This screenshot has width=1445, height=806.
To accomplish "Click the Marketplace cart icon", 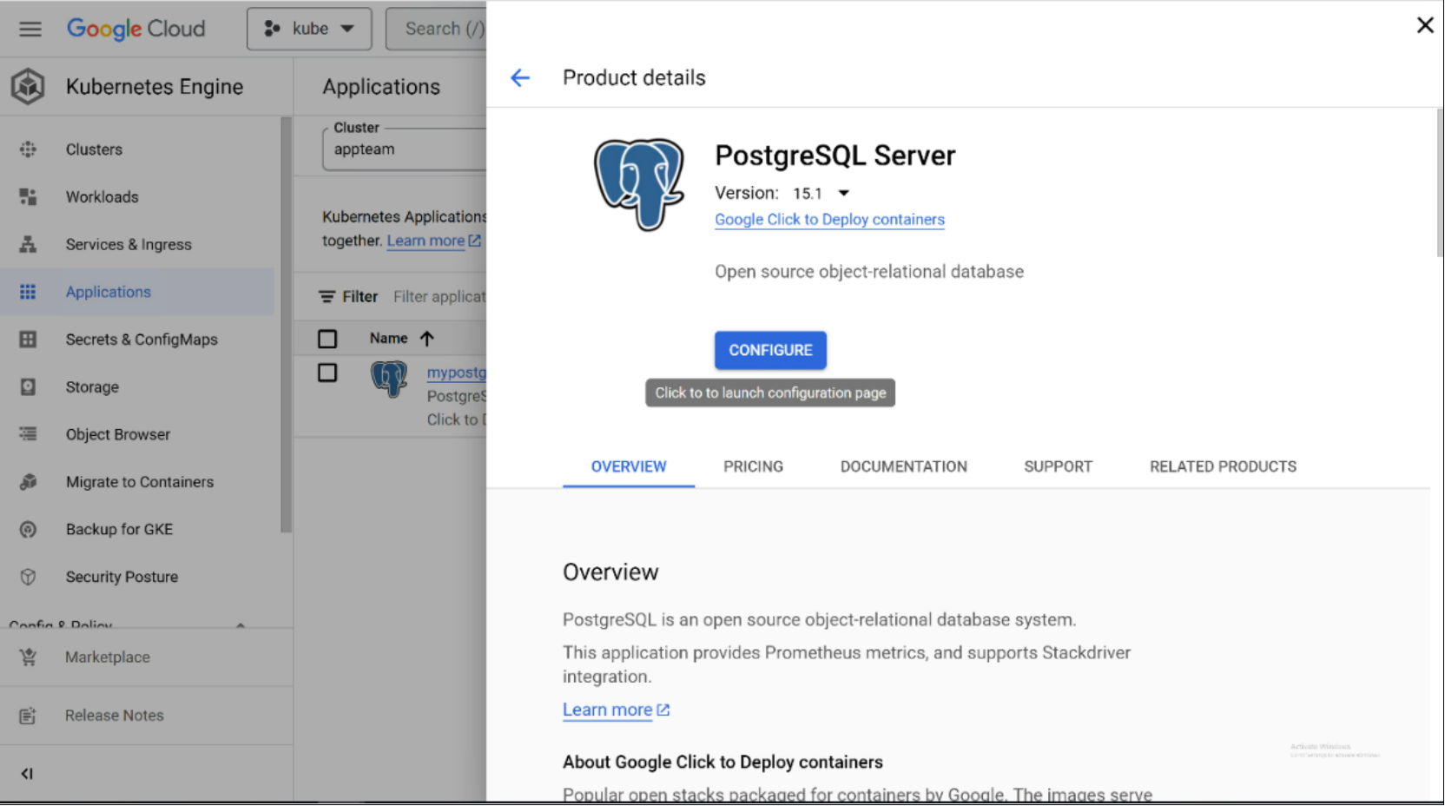I will (x=28, y=657).
